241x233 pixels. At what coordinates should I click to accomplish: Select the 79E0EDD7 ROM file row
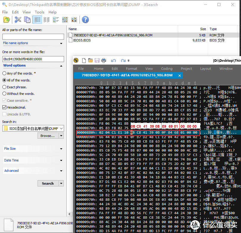153,35
